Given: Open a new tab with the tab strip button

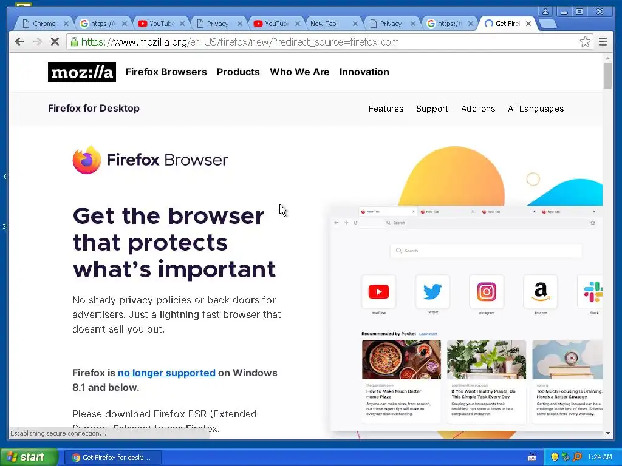Looking at the screenshot, I should pos(549,24).
